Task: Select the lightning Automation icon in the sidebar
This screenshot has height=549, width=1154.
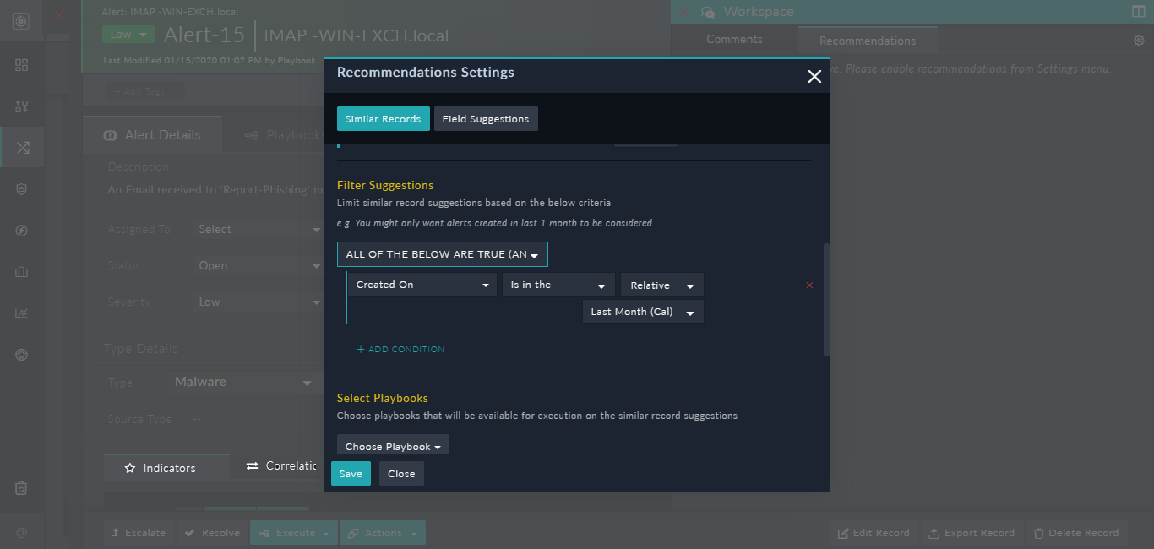Action: (22, 230)
